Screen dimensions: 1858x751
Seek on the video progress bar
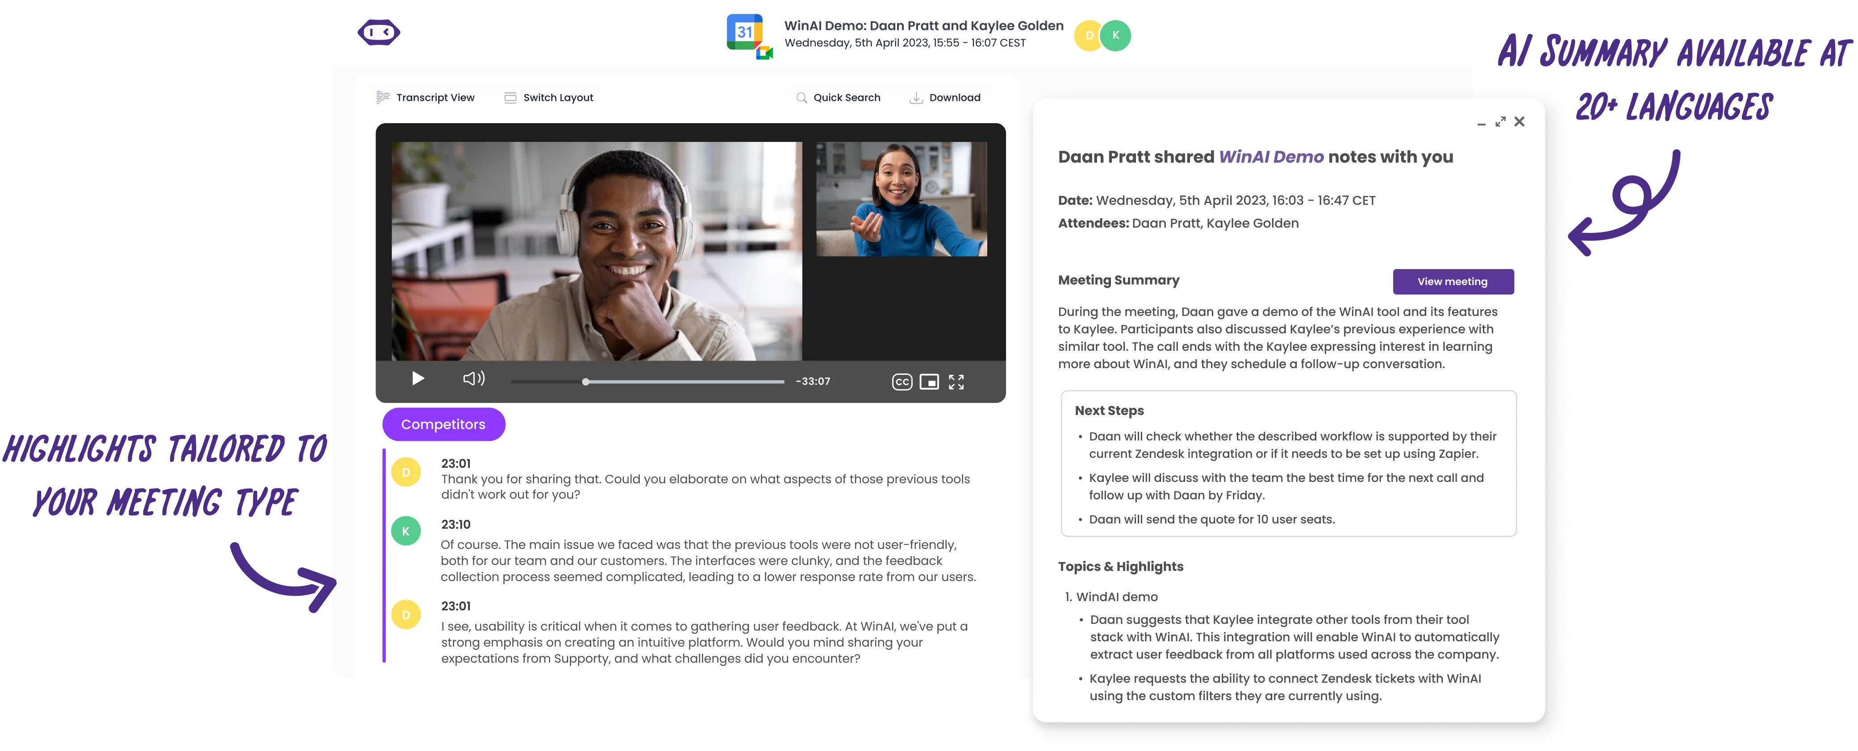(648, 382)
